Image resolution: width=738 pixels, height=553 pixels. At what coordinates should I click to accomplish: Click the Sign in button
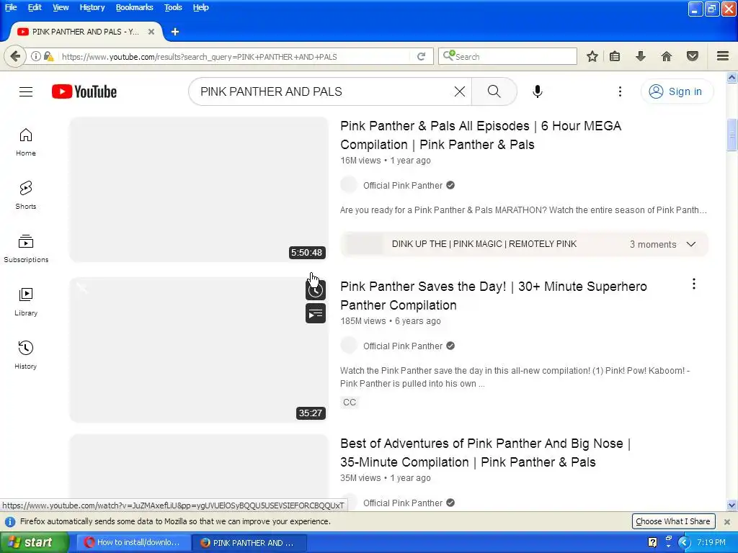[x=677, y=91]
